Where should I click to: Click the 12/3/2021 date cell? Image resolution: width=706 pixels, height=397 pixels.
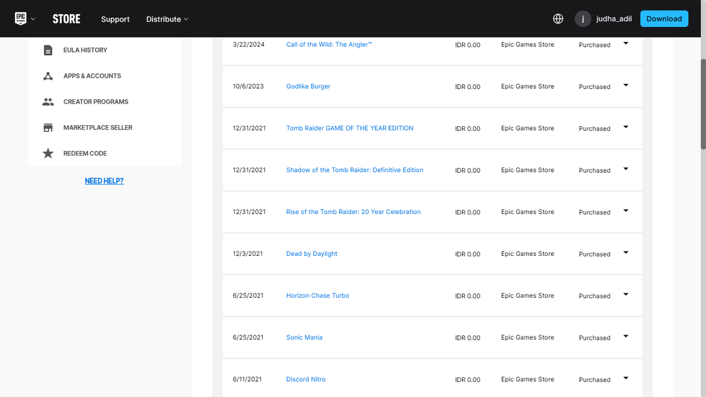[x=248, y=254]
